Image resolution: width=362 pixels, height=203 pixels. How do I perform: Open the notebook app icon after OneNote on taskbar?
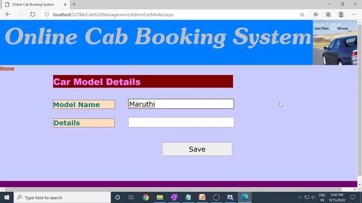pyautogui.click(x=188, y=197)
